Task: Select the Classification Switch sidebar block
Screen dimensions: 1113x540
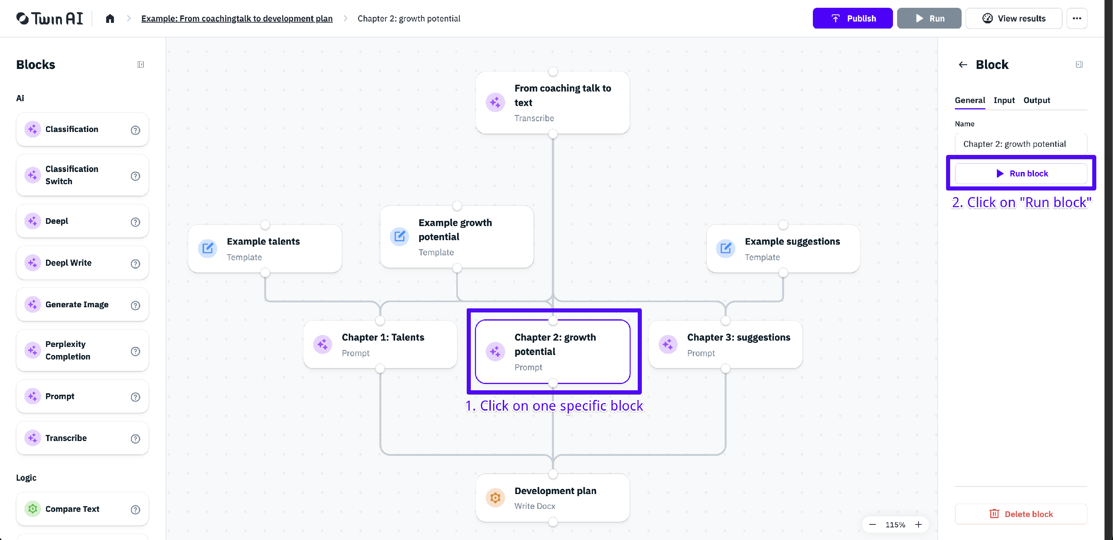Action: 82,175
